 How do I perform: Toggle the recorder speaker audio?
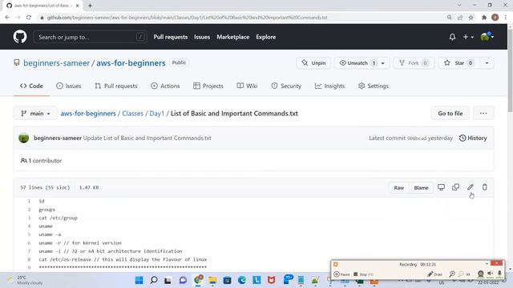click(490, 274)
